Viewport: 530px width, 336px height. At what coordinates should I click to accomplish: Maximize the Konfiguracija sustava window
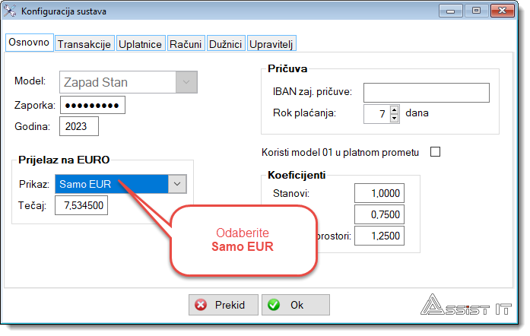[477, 11]
